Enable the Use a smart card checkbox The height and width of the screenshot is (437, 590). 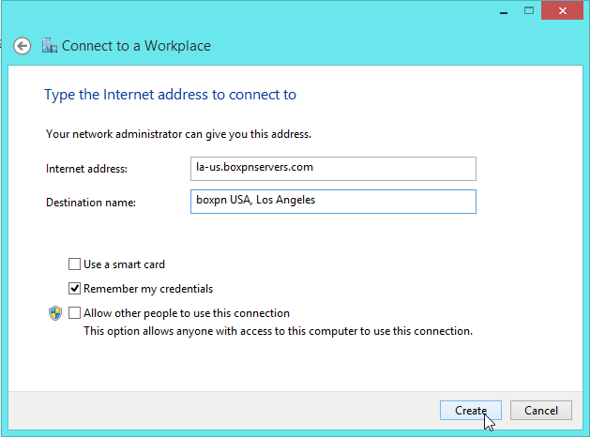tap(74, 264)
